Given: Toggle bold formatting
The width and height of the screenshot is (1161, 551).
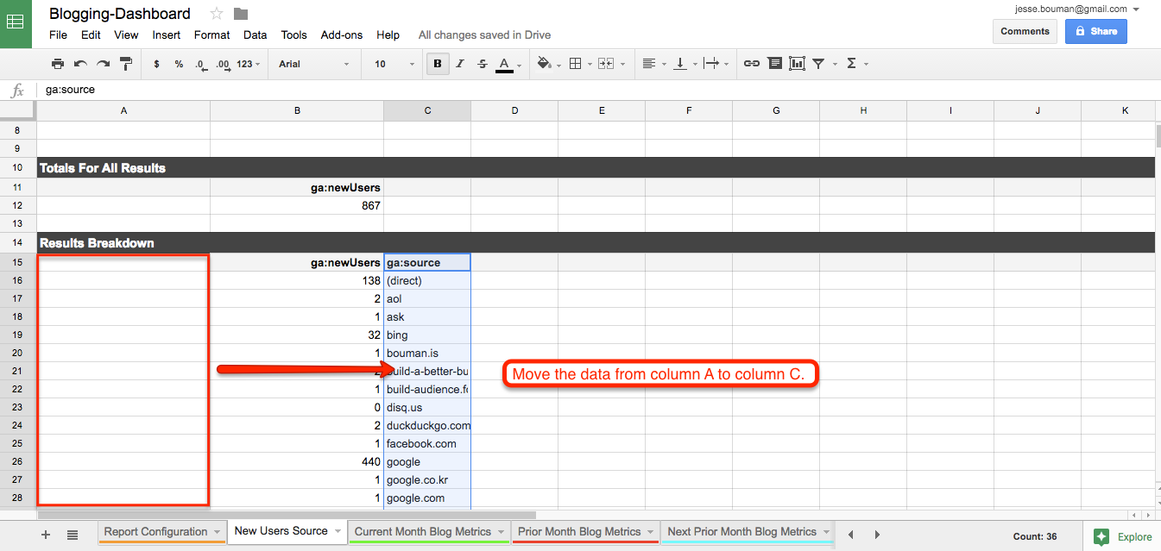Looking at the screenshot, I should [x=438, y=63].
